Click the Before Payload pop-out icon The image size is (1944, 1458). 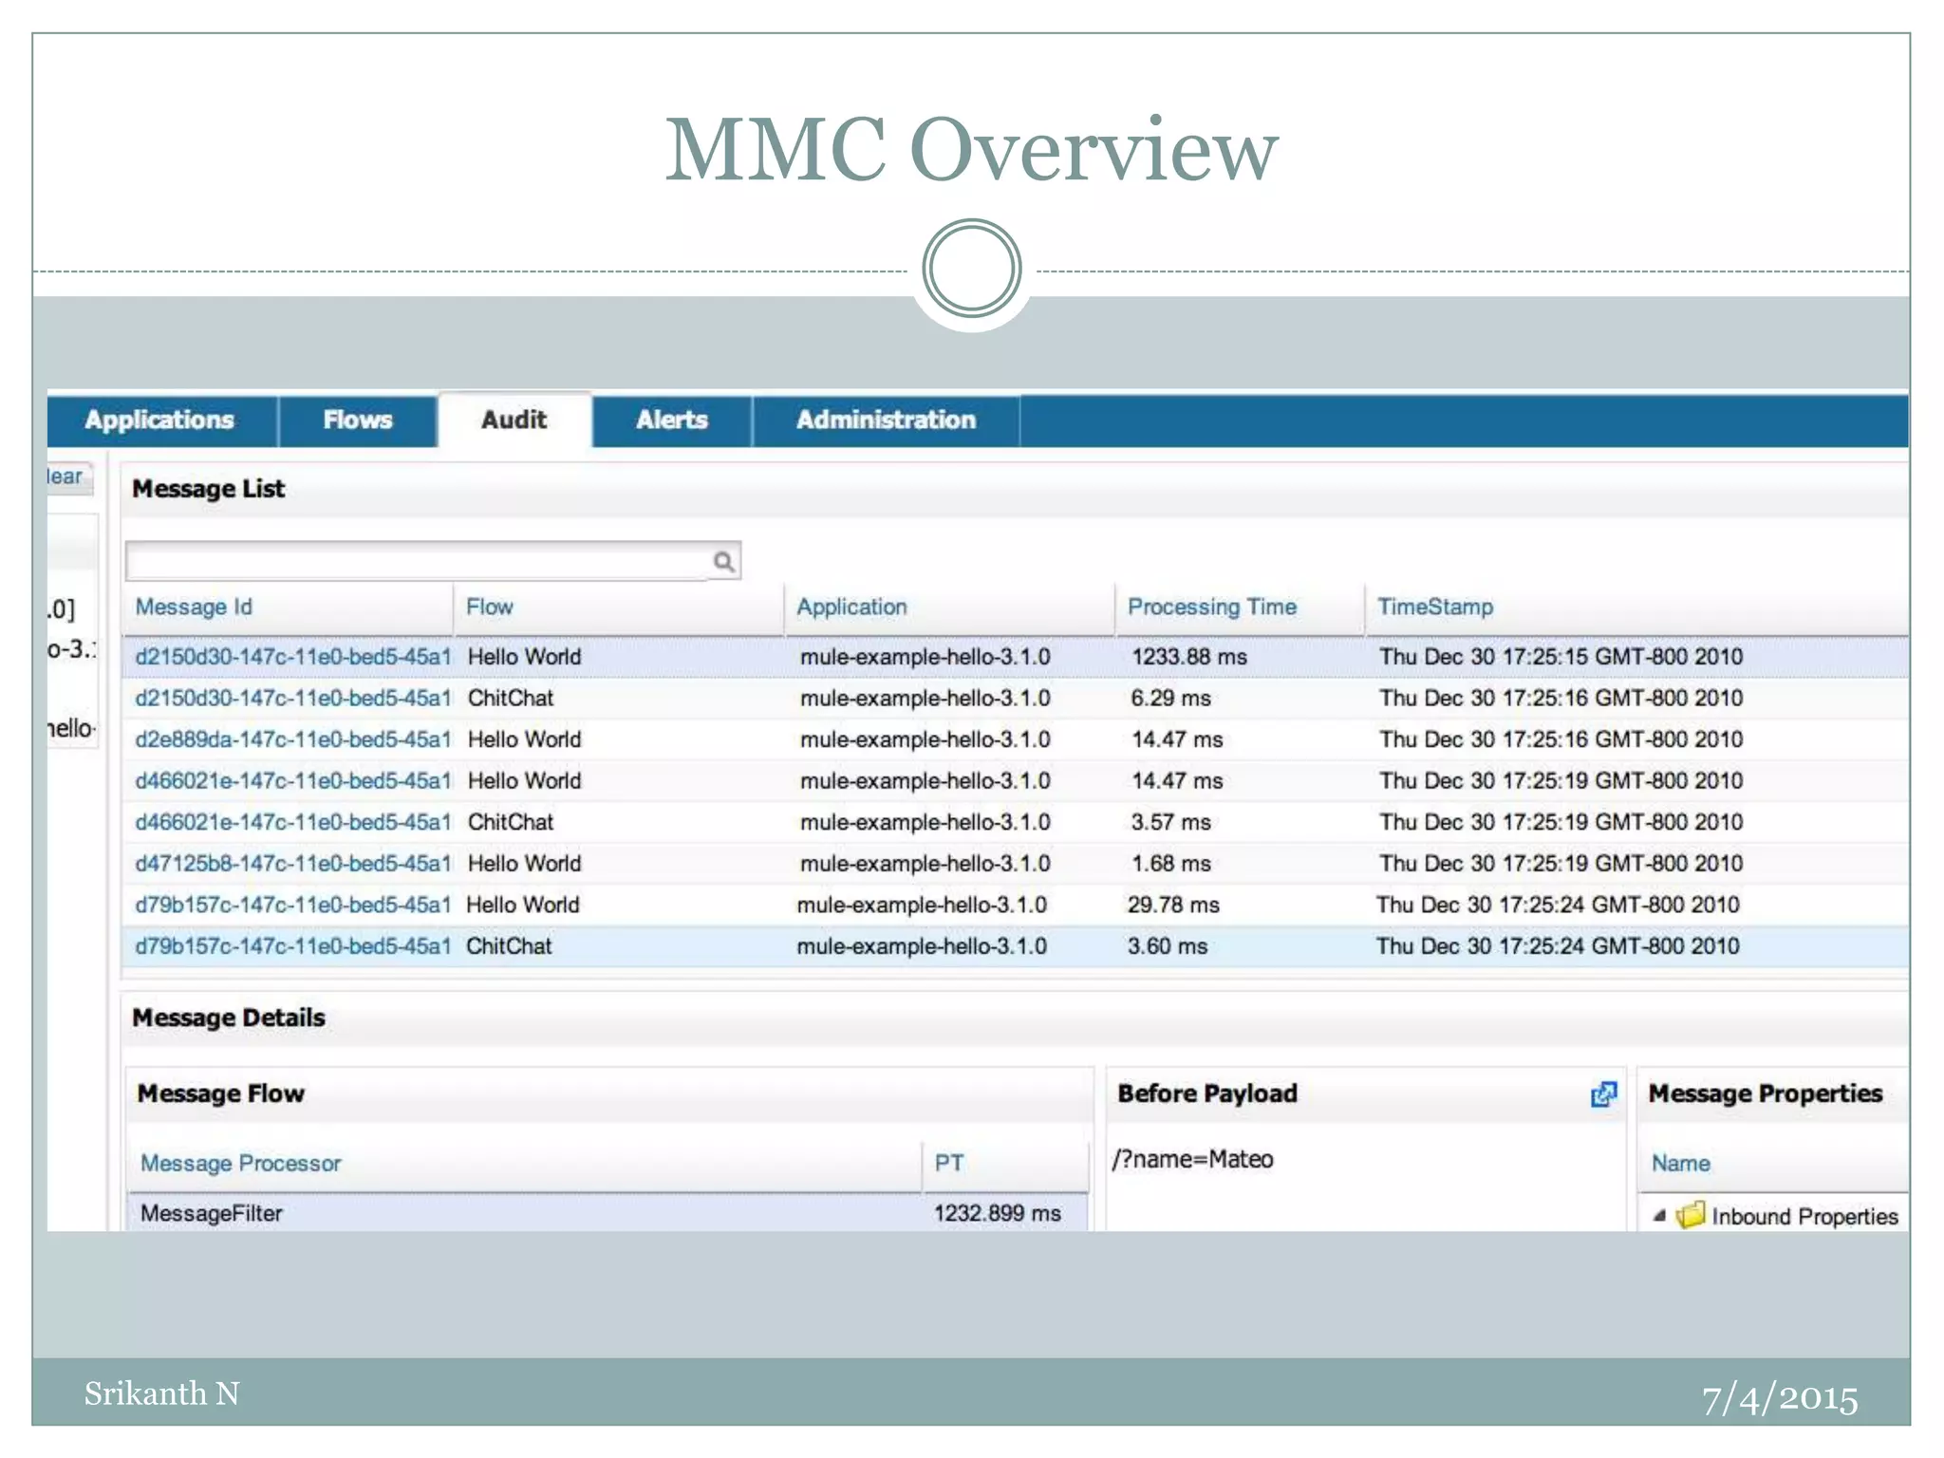[x=1603, y=1094]
